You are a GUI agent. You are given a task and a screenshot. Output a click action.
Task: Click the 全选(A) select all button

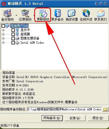[75, 118]
